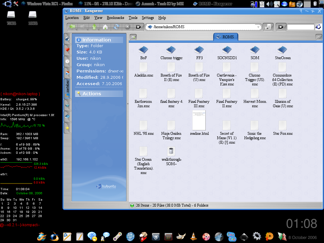Switch to Amarok Track 02 taskbar entry
The width and height of the screenshot is (324, 243).
coord(160,4)
